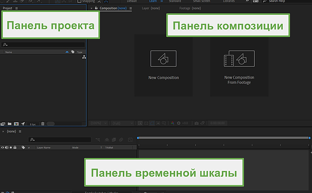Open the Learn workspace menu icon
Screen dimensions: 312x193
pos(162,1)
